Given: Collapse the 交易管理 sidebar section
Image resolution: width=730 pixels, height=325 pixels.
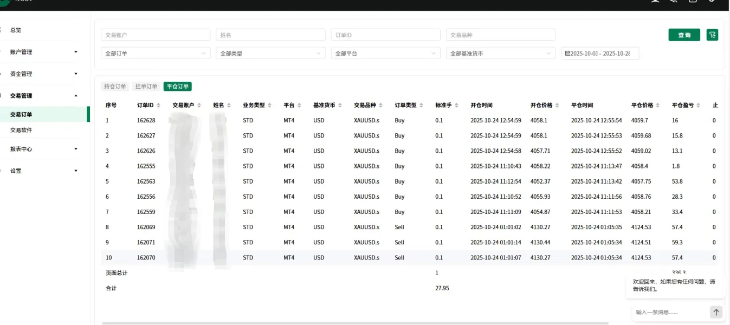Looking at the screenshot, I should tap(43, 96).
